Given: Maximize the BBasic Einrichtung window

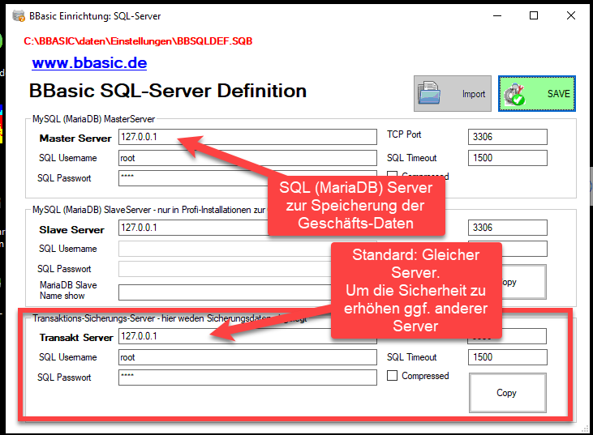Looking at the screenshot, I should (x=534, y=16).
